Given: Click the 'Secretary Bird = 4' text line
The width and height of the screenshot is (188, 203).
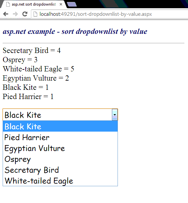Looking at the screenshot, I should [x=32, y=50].
